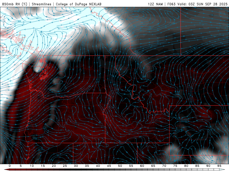Click the colorbar label "80"
Viewport: 229px width, 171px height.
(x=186, y=166)
